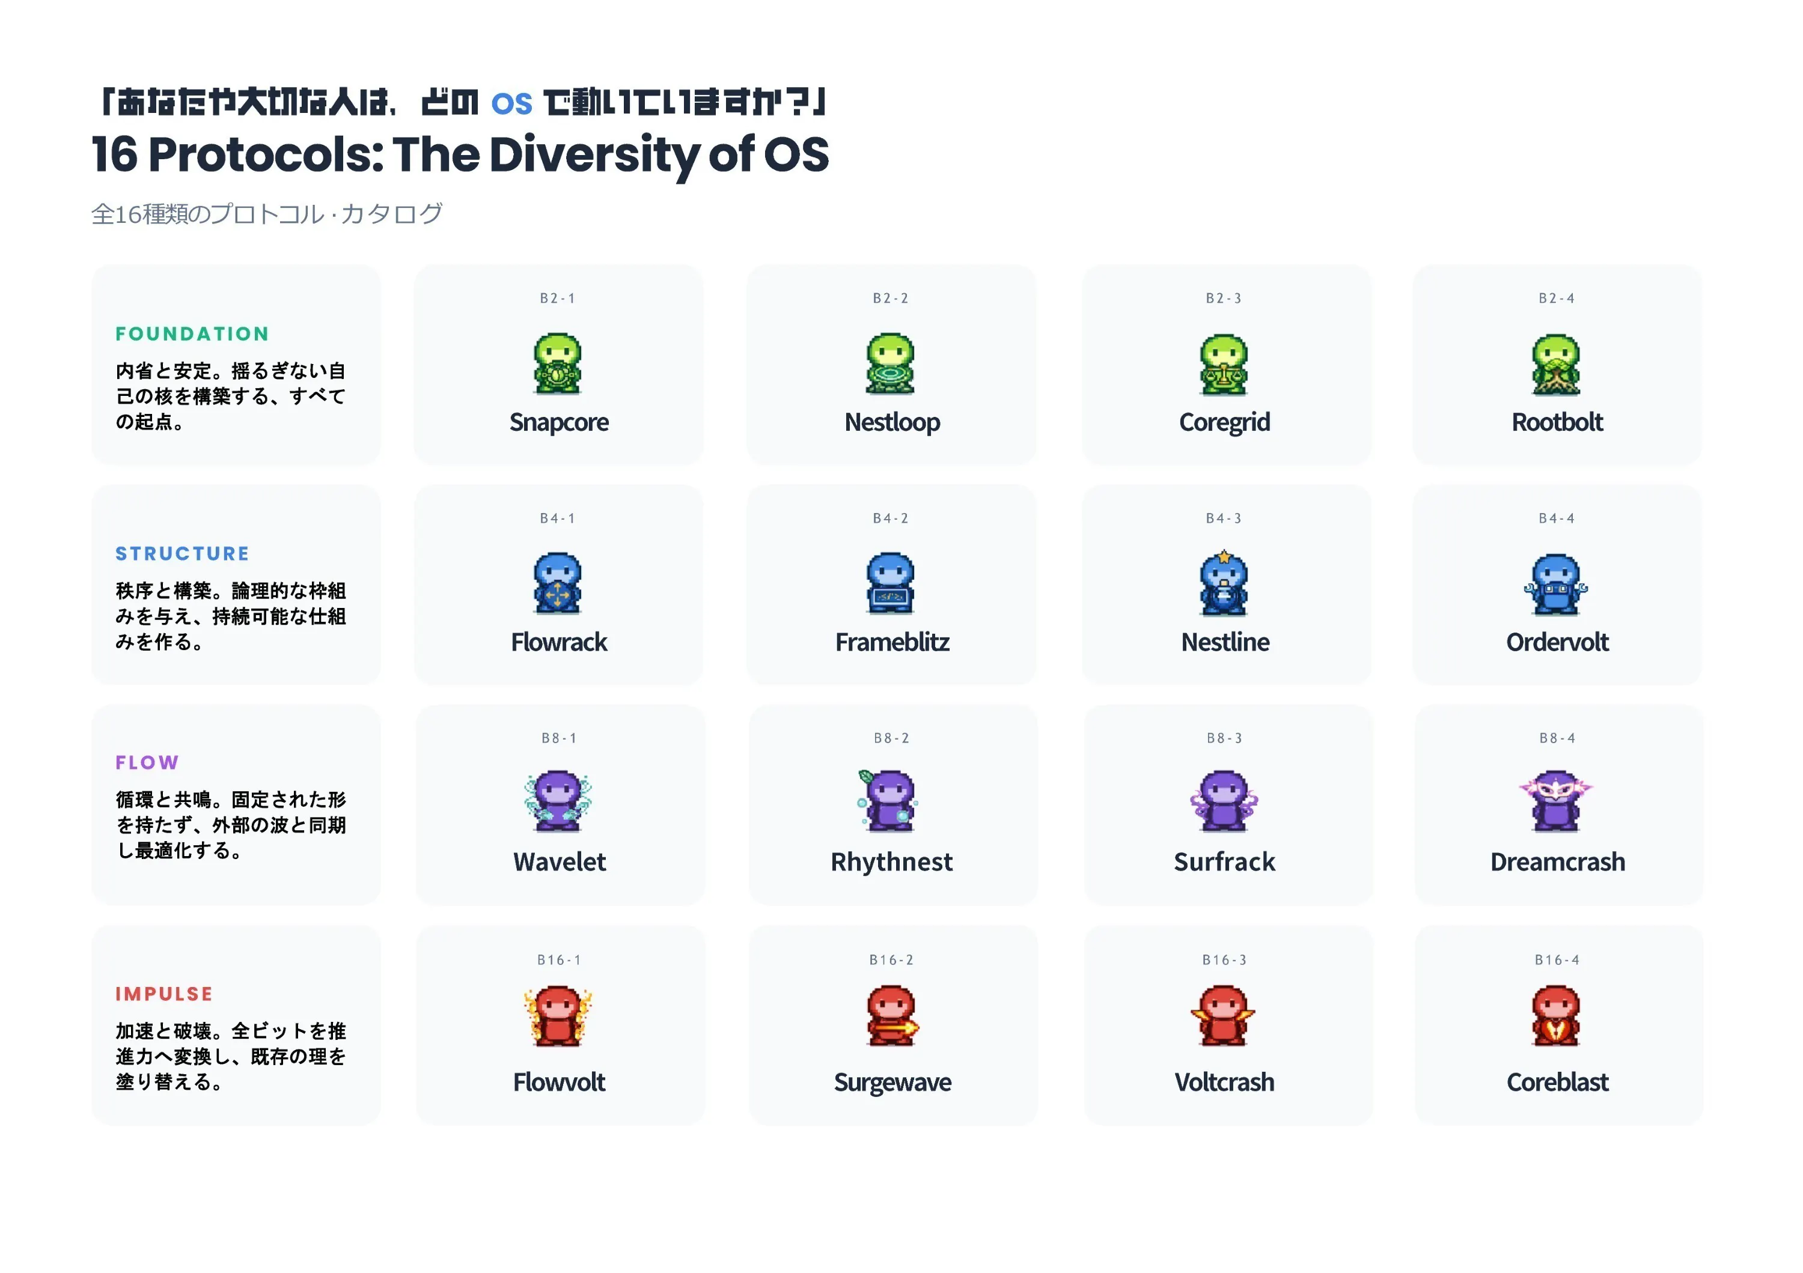Click the Surgewave character with arrow
1803x1273 pixels.
click(x=891, y=1016)
